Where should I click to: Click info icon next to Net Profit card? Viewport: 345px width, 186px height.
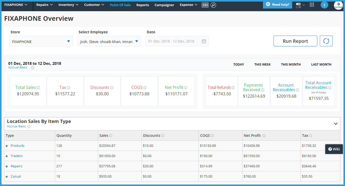[186, 88]
